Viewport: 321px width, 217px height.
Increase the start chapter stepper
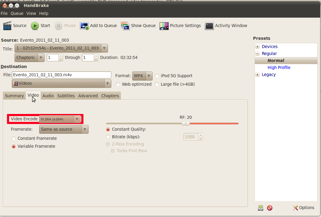pyautogui.click(x=61, y=56)
